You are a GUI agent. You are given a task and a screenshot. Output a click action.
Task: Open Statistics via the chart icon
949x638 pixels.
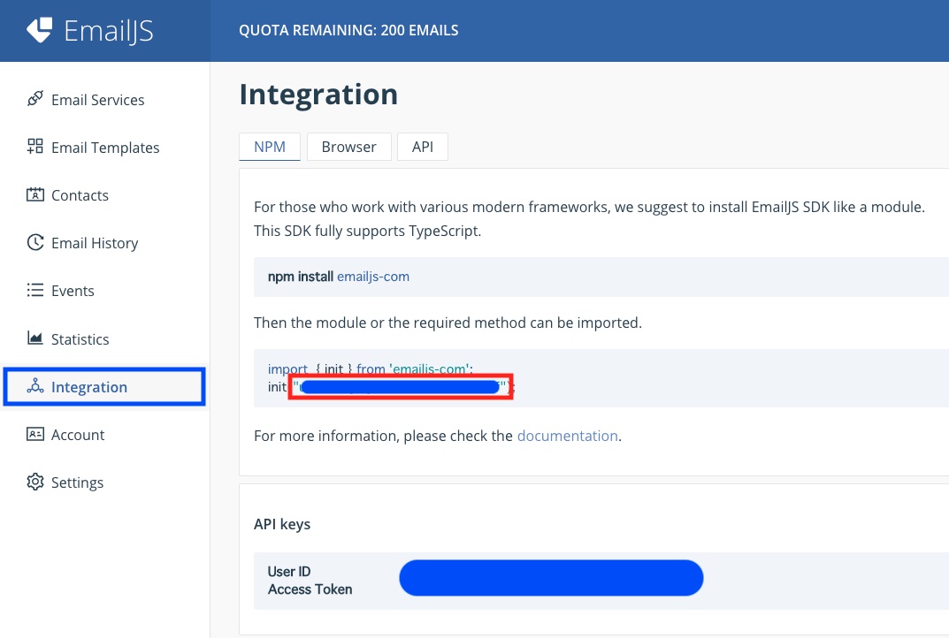[x=34, y=338]
